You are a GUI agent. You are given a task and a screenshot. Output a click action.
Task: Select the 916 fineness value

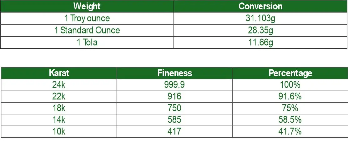click(174, 96)
